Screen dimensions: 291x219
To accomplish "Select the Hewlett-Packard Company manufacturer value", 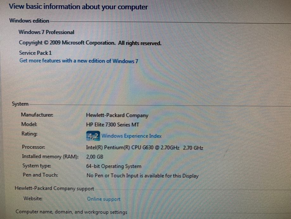I will click(117, 115).
